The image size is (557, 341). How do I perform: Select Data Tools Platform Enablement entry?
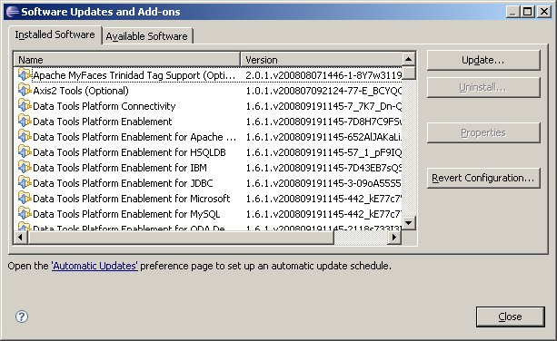click(x=208, y=122)
